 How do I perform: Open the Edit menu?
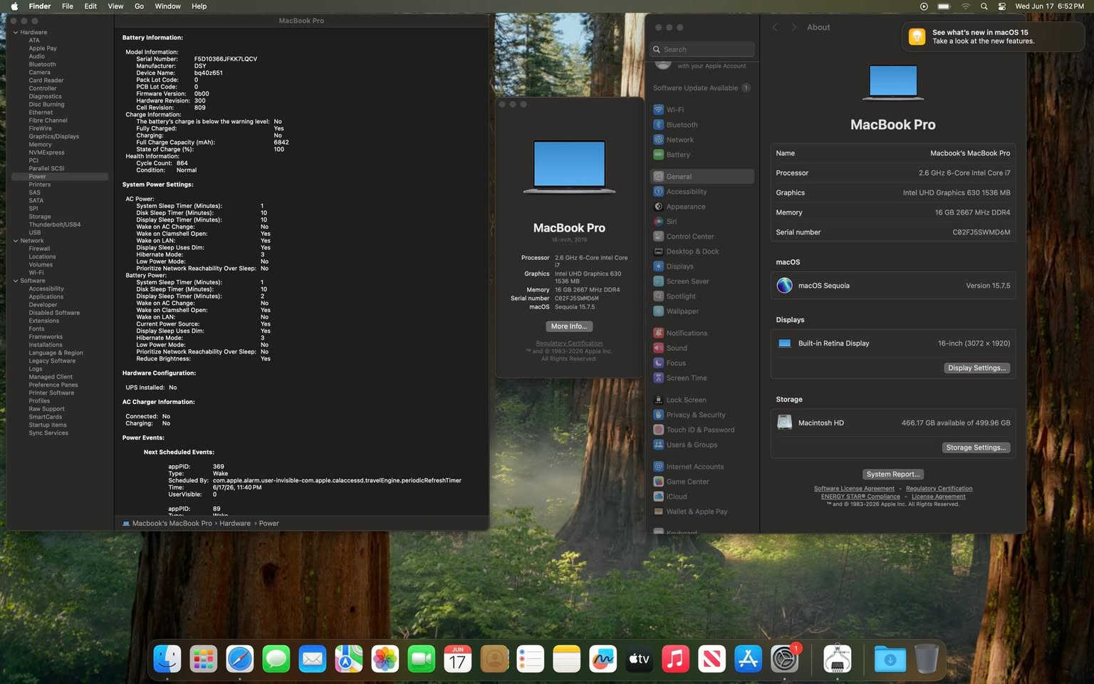click(90, 6)
